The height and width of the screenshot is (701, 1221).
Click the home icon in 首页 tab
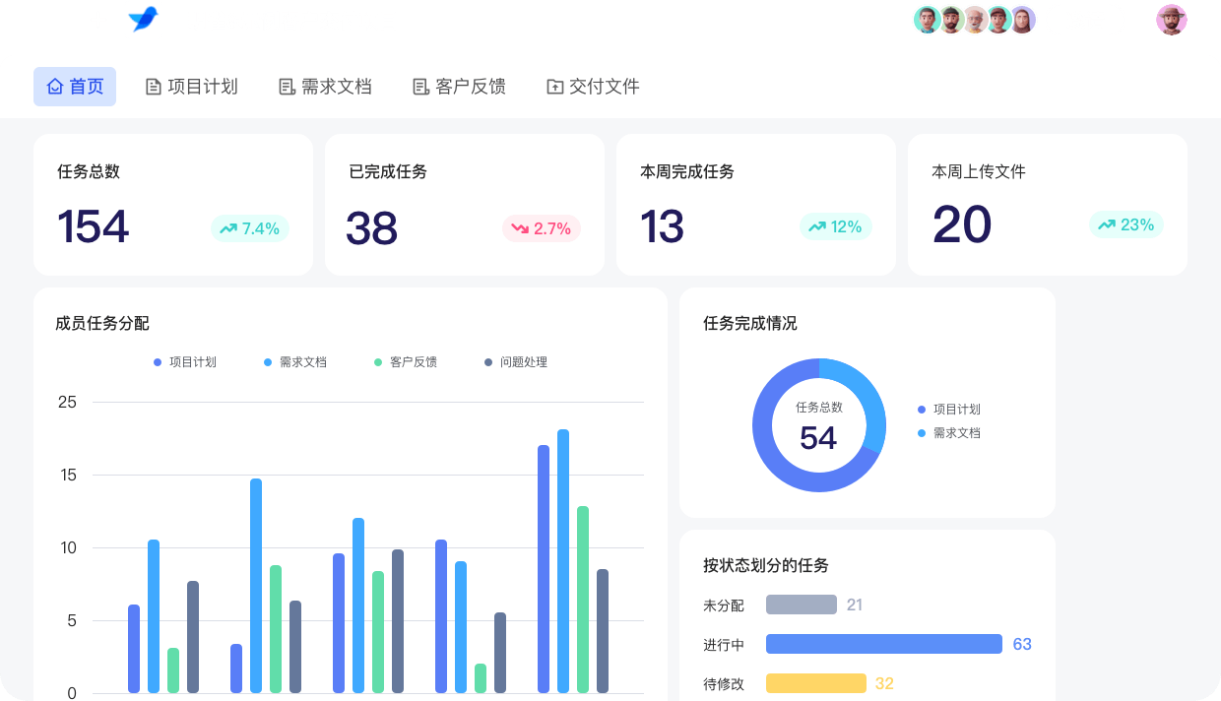point(55,87)
